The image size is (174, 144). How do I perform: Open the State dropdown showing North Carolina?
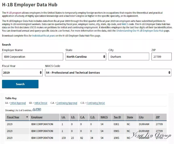[86, 57]
